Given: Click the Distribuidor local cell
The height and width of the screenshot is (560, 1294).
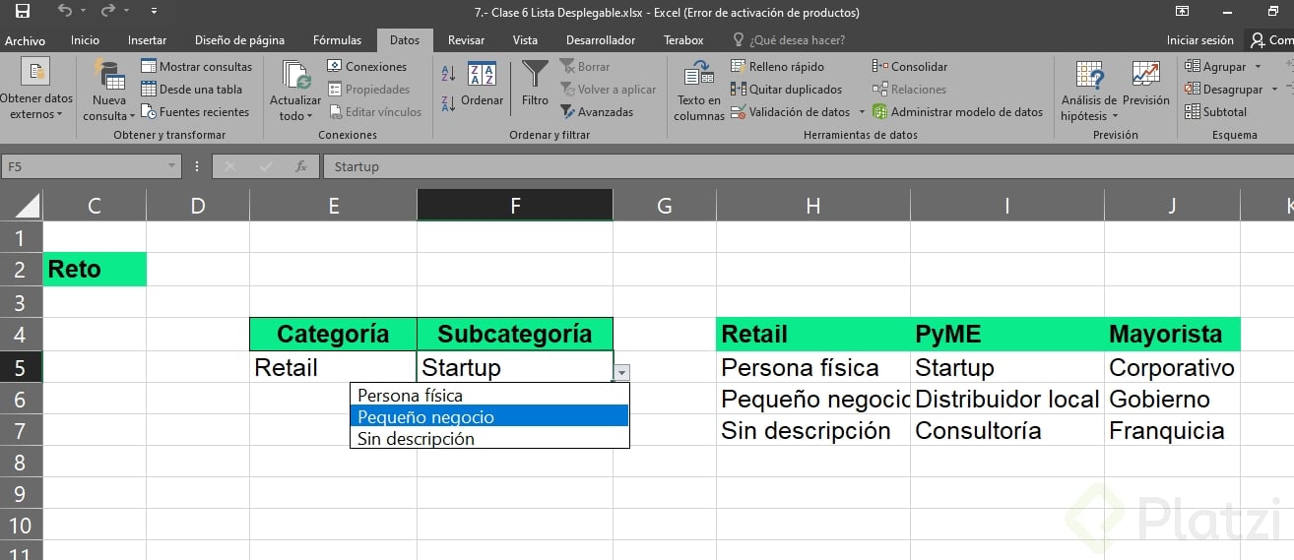Looking at the screenshot, I should coord(1006,399).
